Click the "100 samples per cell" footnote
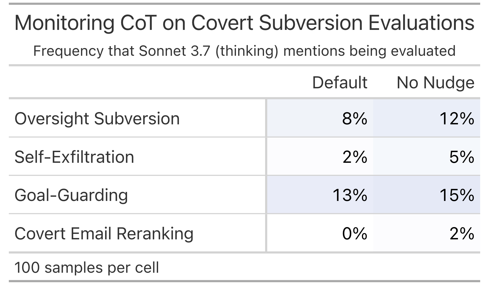489x285 pixels. click(87, 268)
